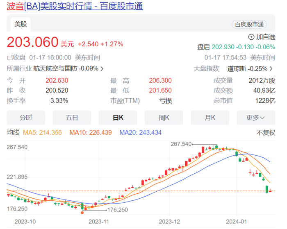This screenshot has width=287, height=229.
Task: Select the 美股 tab
Action: 20,24
